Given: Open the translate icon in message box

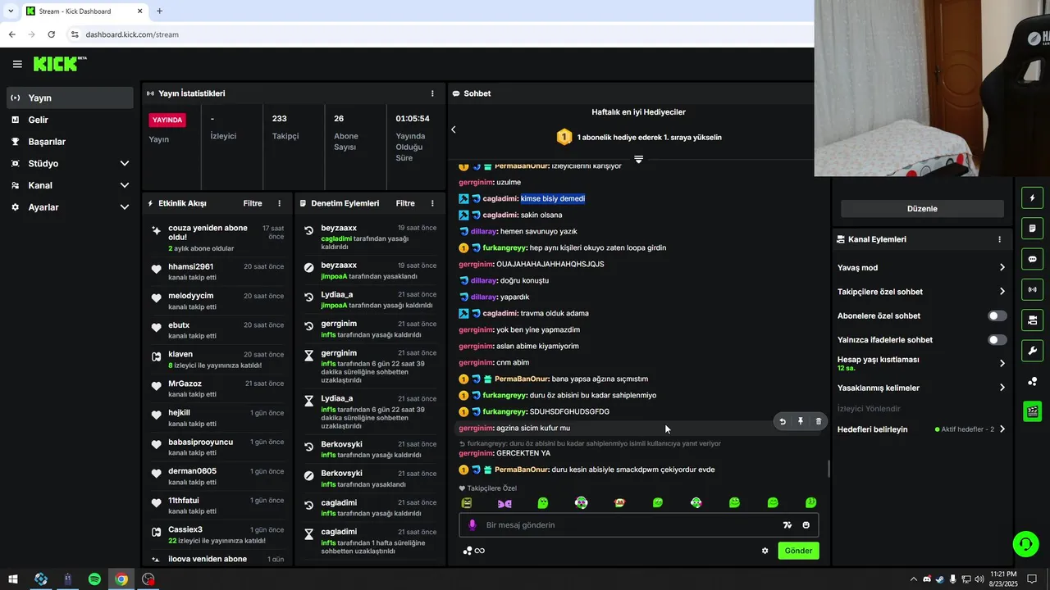Looking at the screenshot, I should click(787, 525).
